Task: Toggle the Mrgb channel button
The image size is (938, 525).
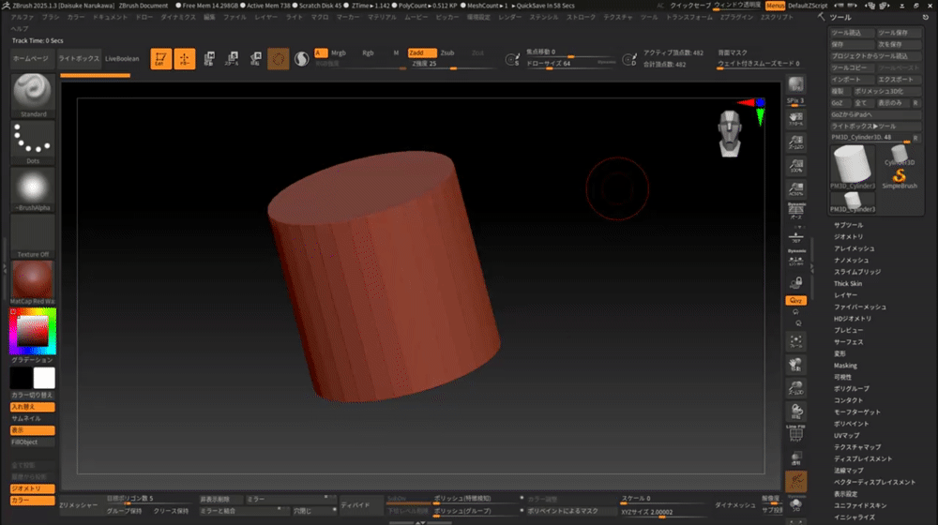Action: pos(339,53)
